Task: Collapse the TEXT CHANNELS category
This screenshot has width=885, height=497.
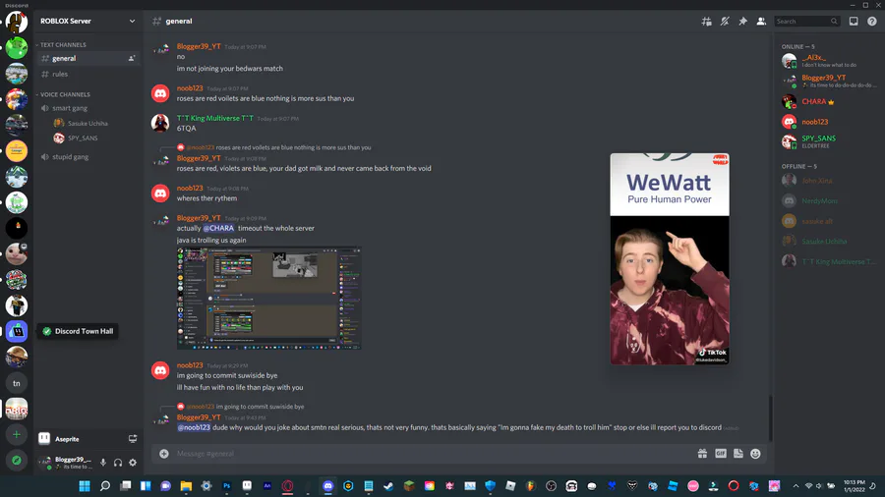Action: [x=62, y=44]
